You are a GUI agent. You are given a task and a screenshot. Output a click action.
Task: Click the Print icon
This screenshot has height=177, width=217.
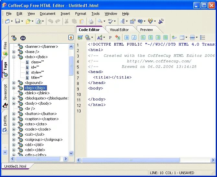pyautogui.click(x=91, y=21)
